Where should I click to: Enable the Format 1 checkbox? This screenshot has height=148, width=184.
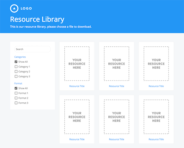[x=16, y=93]
